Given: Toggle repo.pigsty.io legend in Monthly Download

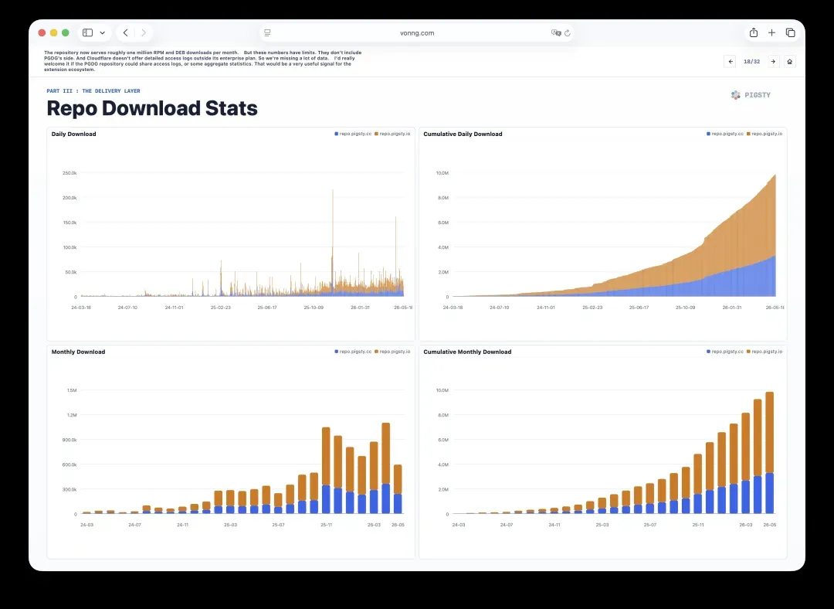Looking at the screenshot, I should [x=392, y=352].
